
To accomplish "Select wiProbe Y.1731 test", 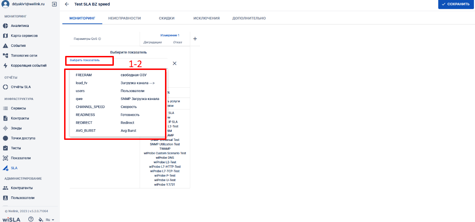I will [x=165, y=184].
